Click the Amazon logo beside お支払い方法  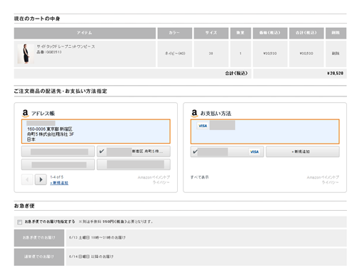click(x=194, y=113)
